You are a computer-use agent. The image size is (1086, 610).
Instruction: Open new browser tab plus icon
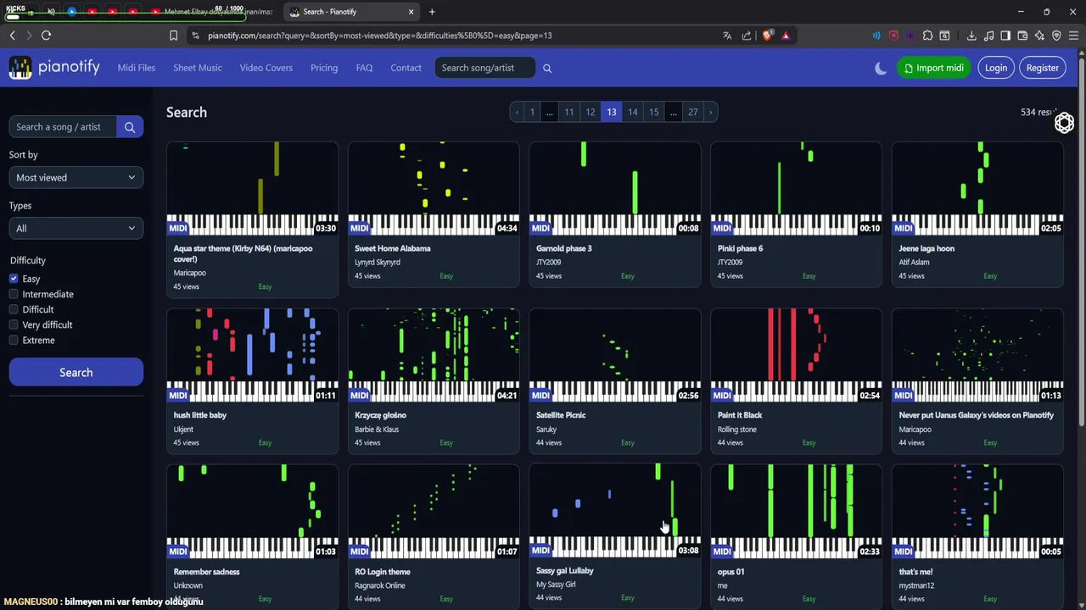(x=432, y=12)
